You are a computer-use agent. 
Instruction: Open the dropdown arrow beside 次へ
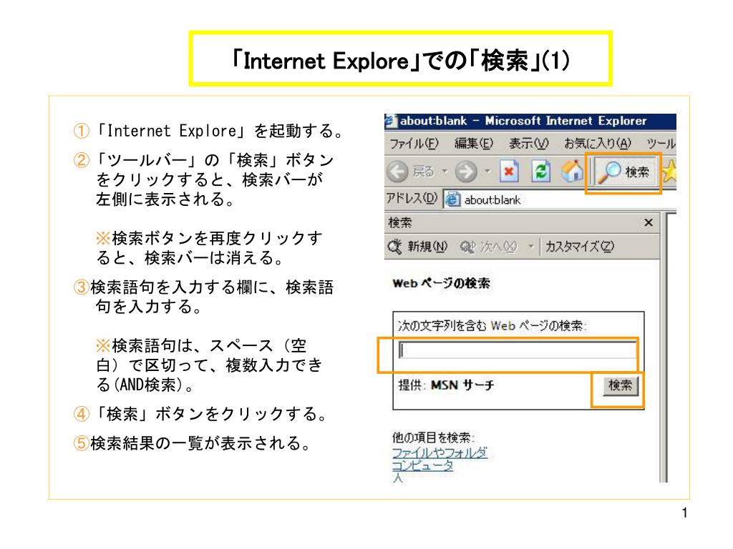point(530,246)
